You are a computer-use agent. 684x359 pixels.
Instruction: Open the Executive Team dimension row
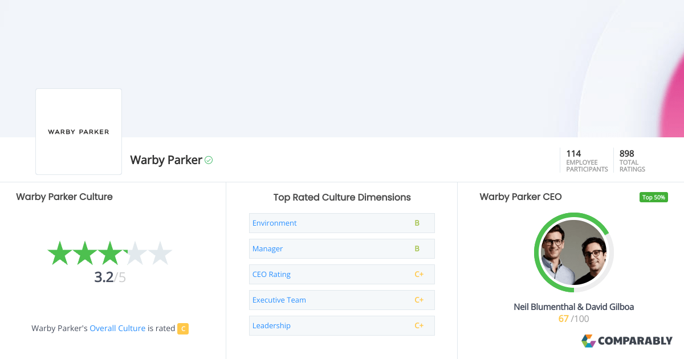coord(342,300)
